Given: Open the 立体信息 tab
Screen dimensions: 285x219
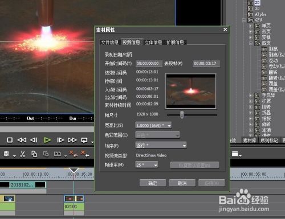Looking at the screenshot, I should click(x=153, y=42).
